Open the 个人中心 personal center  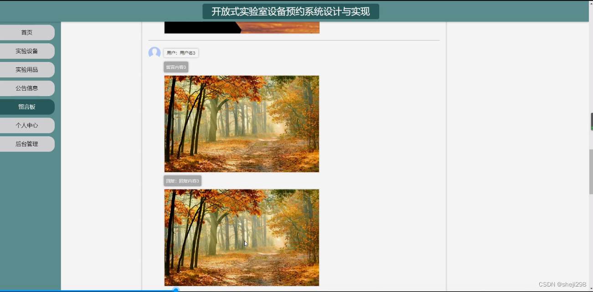27,125
